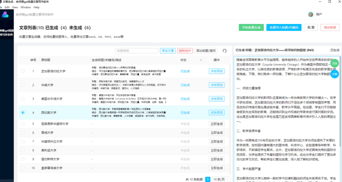342x182 pixels.
Task: Click the 添加标题/提问 button
Action: click(x=206, y=51)
